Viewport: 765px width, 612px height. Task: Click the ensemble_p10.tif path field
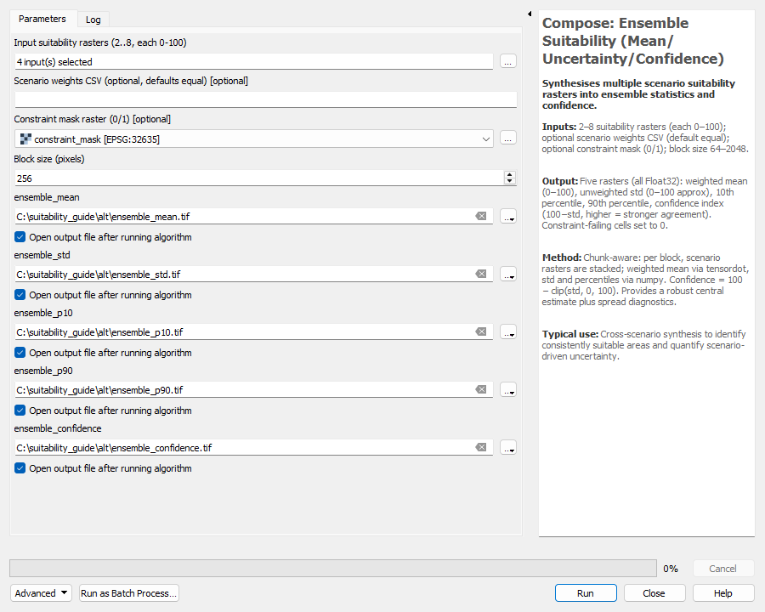click(x=244, y=332)
